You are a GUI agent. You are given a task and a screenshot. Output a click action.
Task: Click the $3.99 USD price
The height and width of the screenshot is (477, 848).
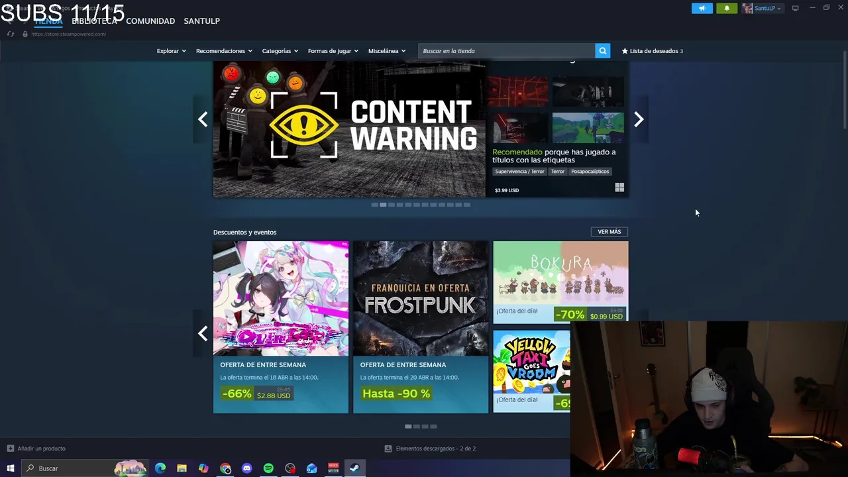tap(507, 190)
